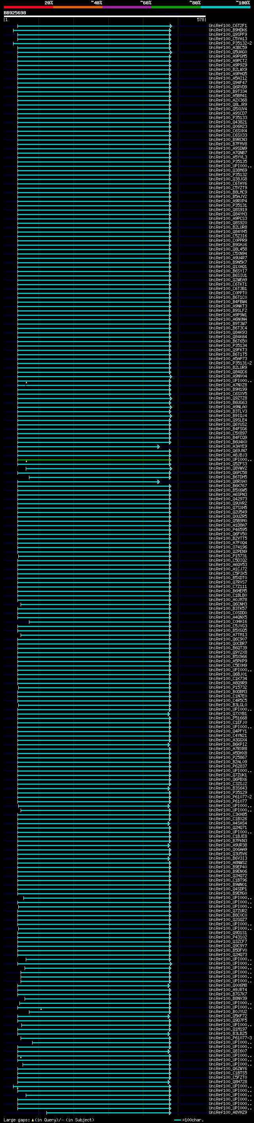Click the white query length bar
Viewport: 254px width, 1123px height.
coord(105,16)
